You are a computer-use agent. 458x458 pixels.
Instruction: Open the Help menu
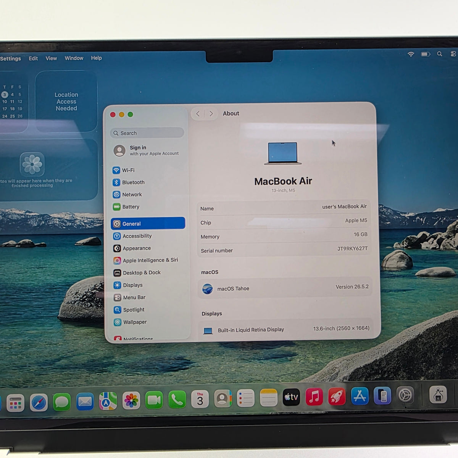pyautogui.click(x=96, y=58)
